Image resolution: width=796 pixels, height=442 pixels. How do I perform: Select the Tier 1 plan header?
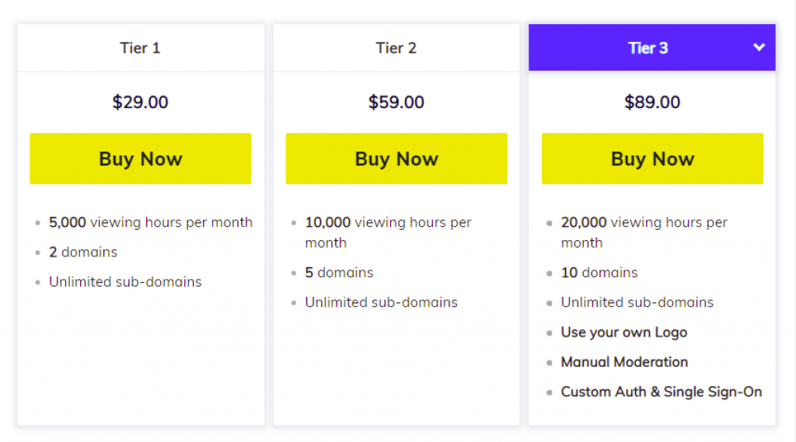141,47
